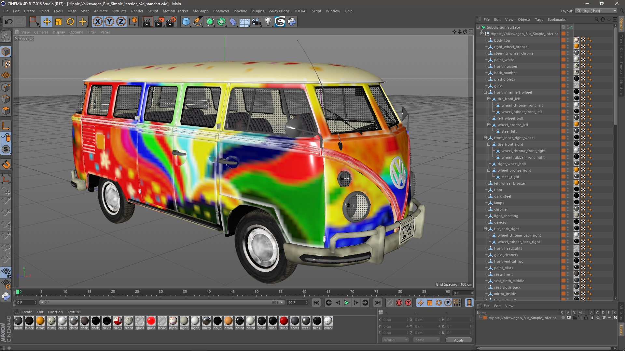Add a Camera object icon
This screenshot has height=351, width=625.
point(257,22)
